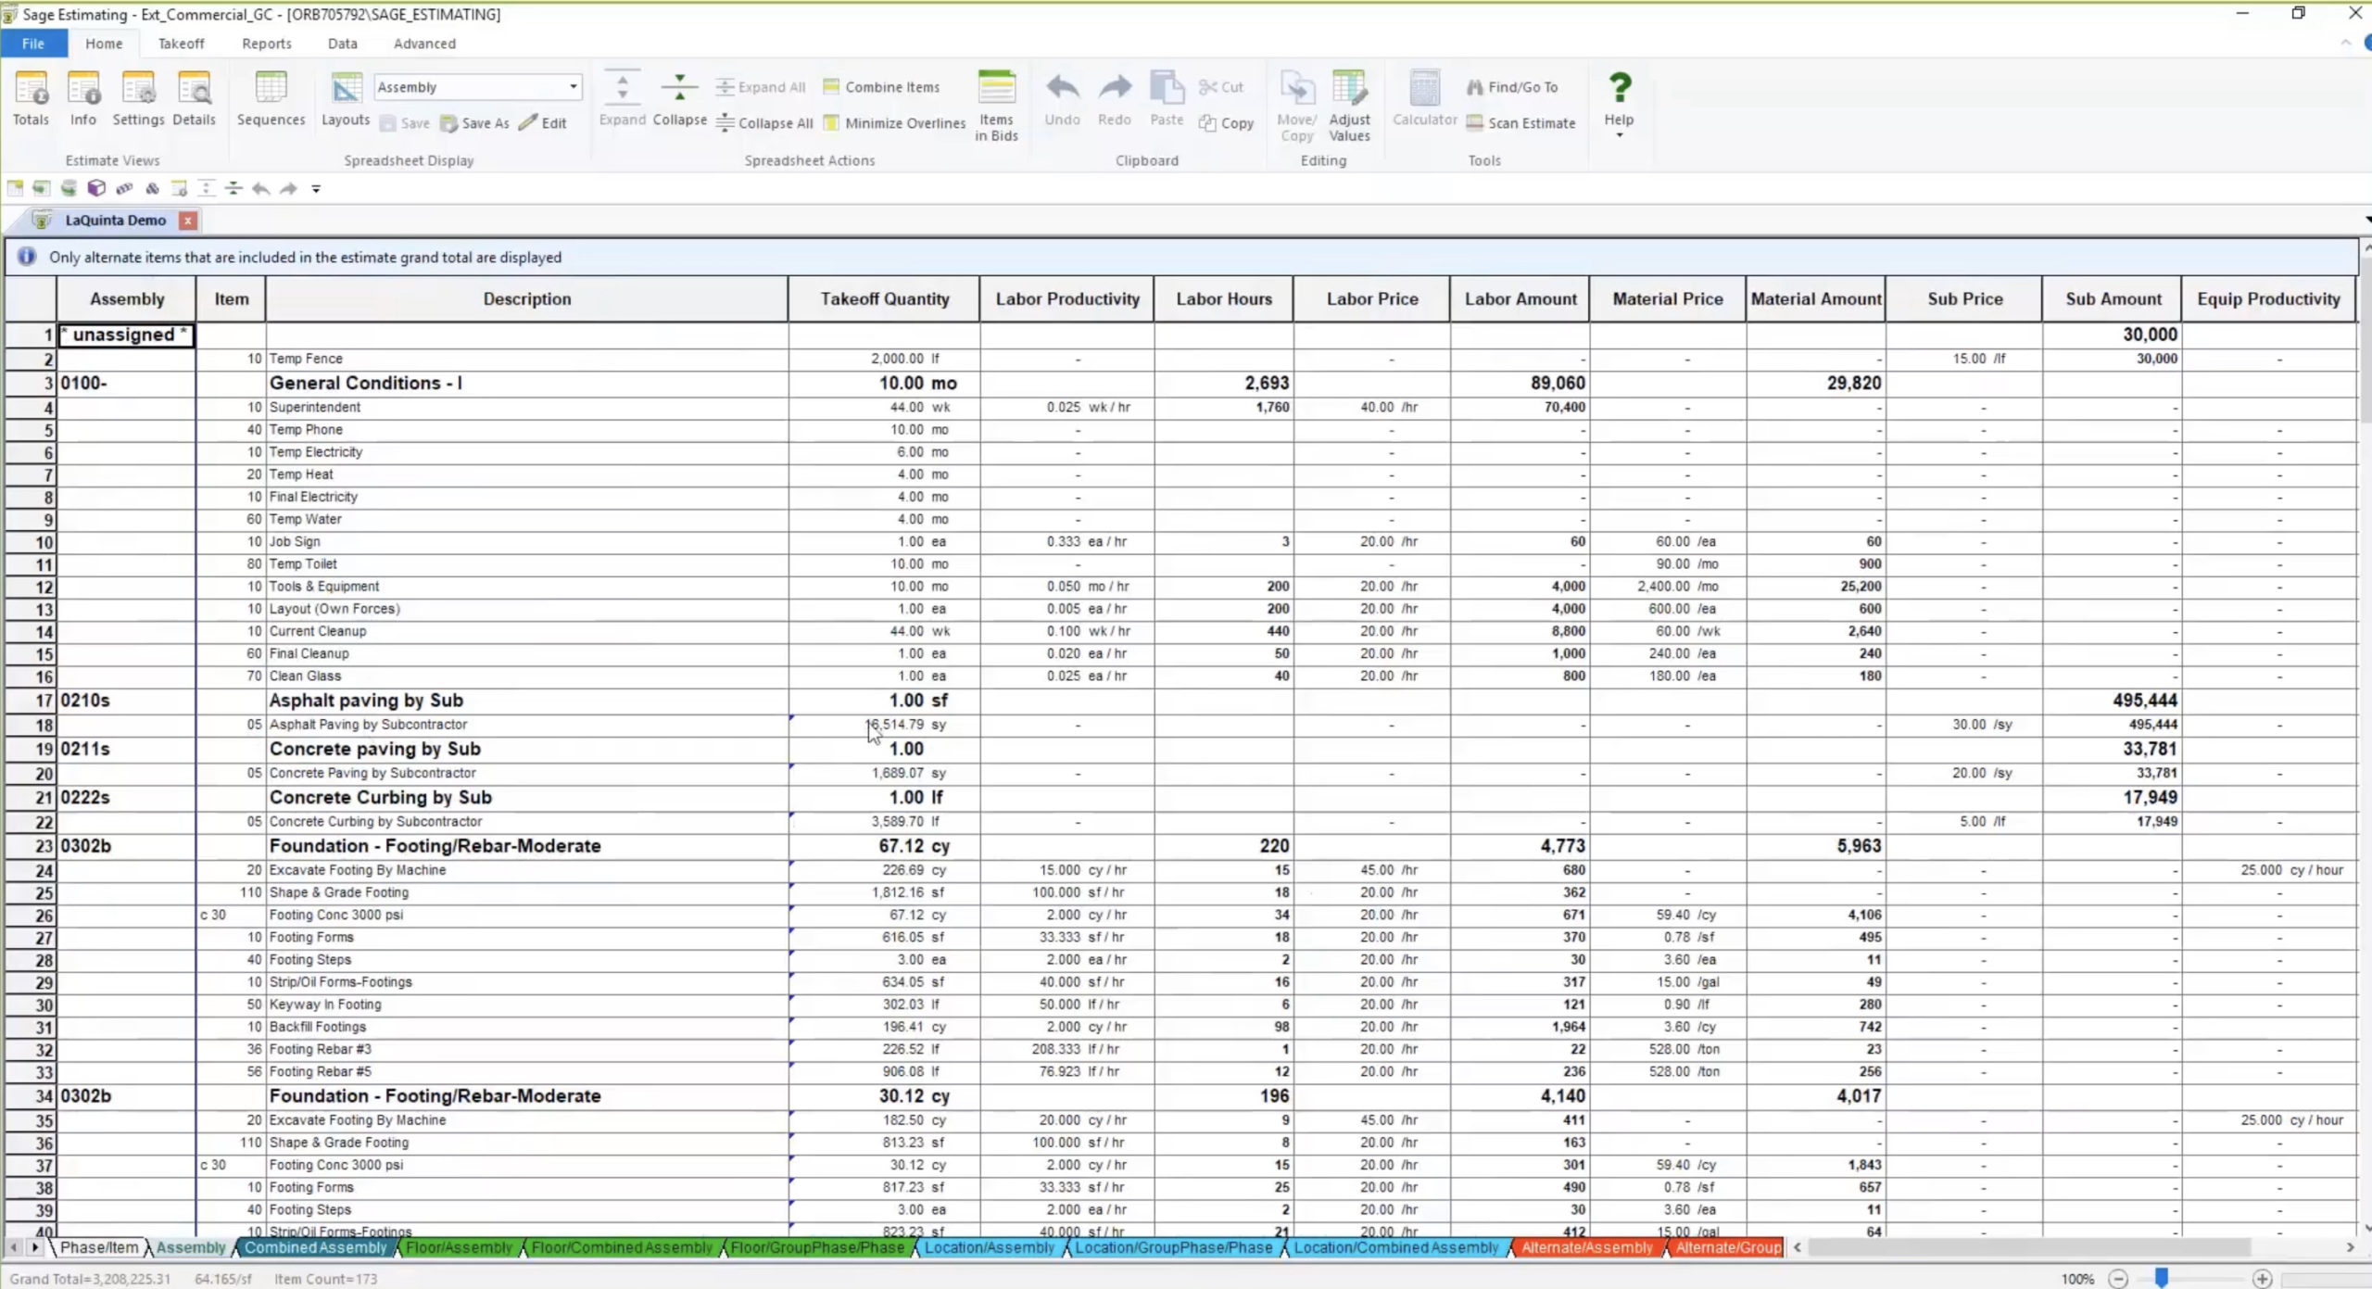This screenshot has height=1289, width=2372.
Task: Click the Calculator tool
Action: pos(1423,100)
